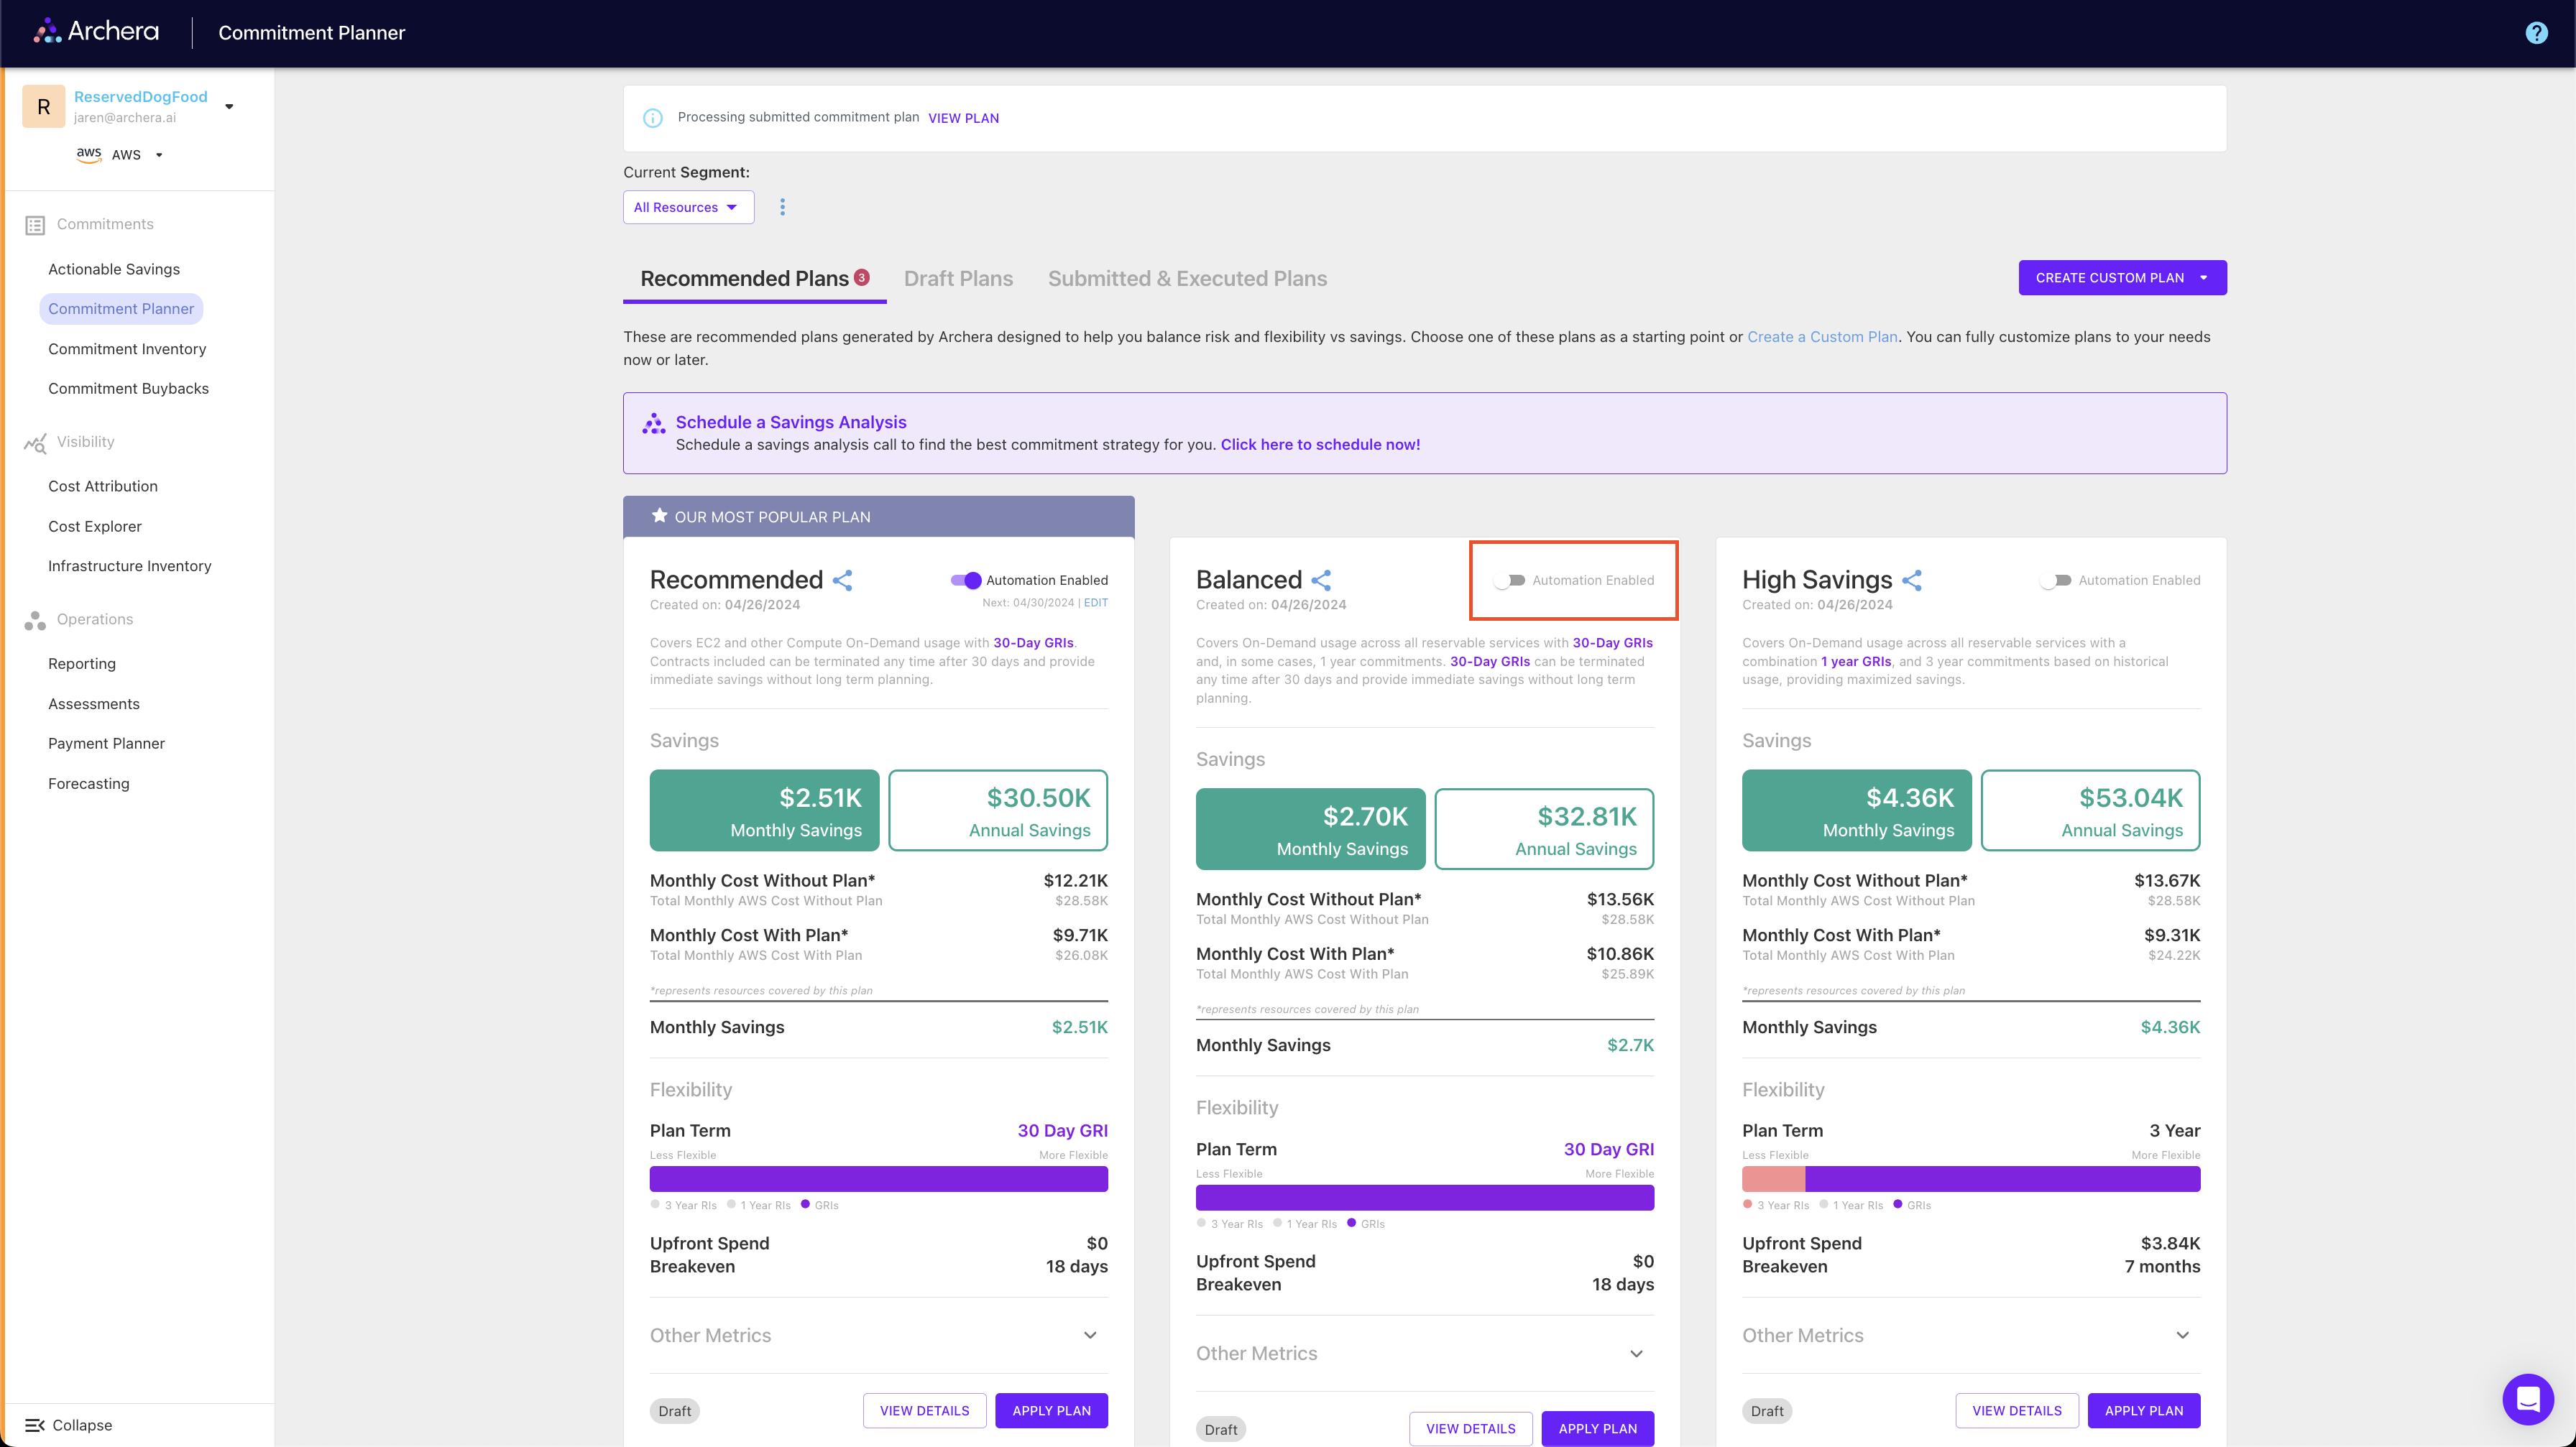
Task: Click the share icon next to High Savings
Action: pyautogui.click(x=1912, y=581)
